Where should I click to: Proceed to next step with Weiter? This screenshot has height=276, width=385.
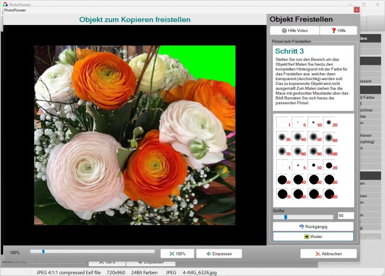pos(313,237)
